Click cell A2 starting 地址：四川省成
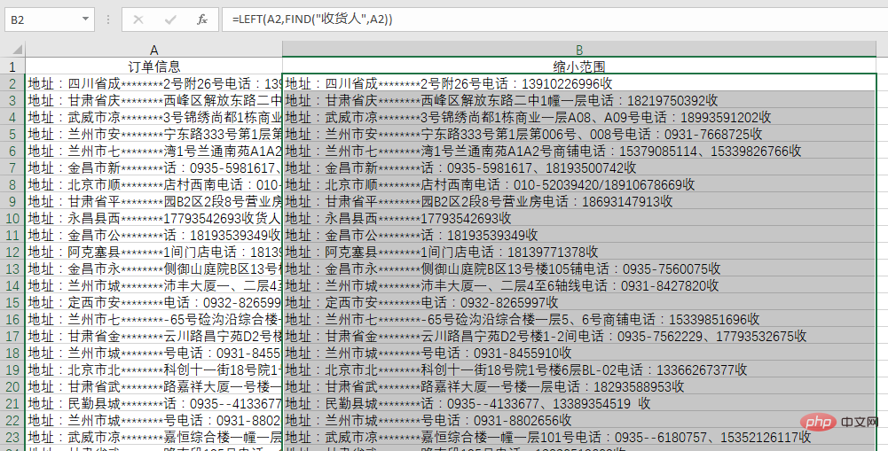Screen dimensions: 888x451 (154, 84)
